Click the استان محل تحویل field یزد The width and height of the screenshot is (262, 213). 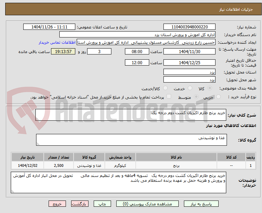[x=189, y=72]
